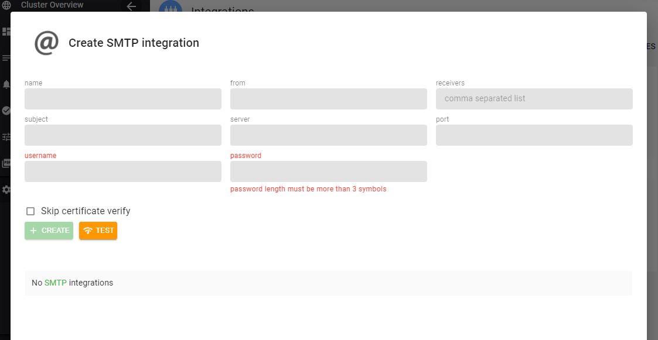Open the settings gear in sidebar
The height and width of the screenshot is (340, 658).
6,190
